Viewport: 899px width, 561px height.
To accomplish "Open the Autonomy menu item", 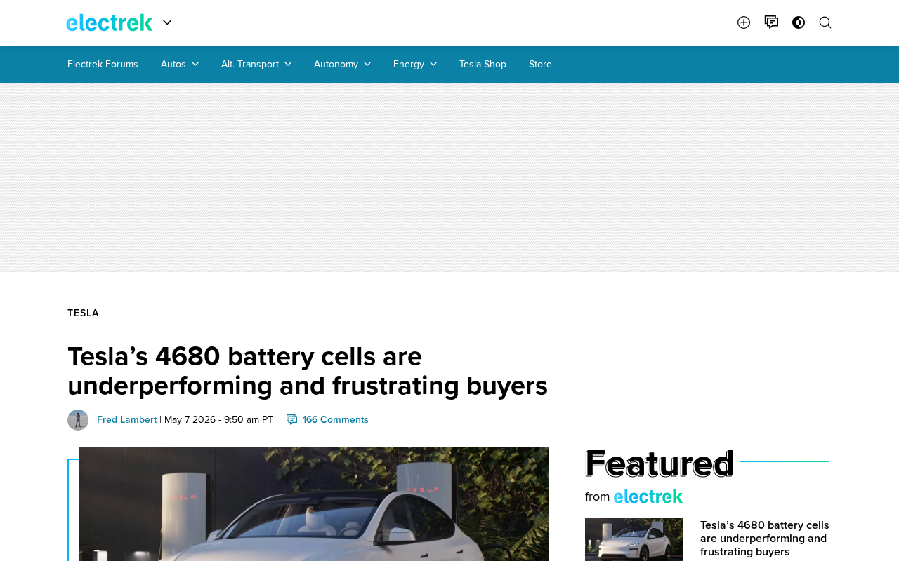I will tap(336, 64).
